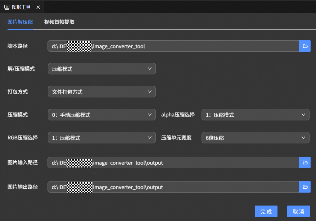Viewport: 316px width, 221px height.
Task: Click folder icon beside 图片输出路径 field
Action: 305,187
